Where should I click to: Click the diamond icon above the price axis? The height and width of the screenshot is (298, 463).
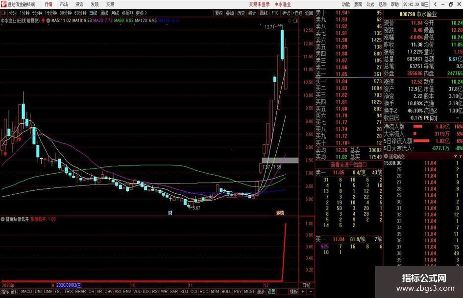290,21
